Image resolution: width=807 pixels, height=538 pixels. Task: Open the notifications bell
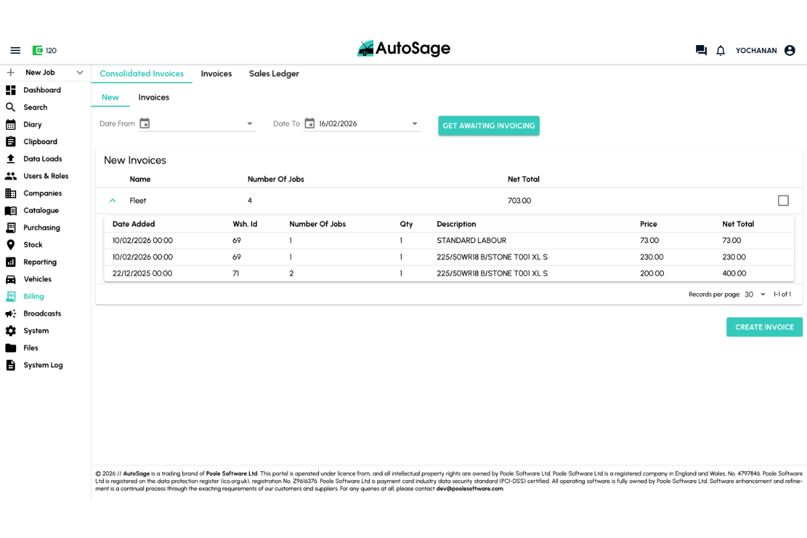[720, 50]
